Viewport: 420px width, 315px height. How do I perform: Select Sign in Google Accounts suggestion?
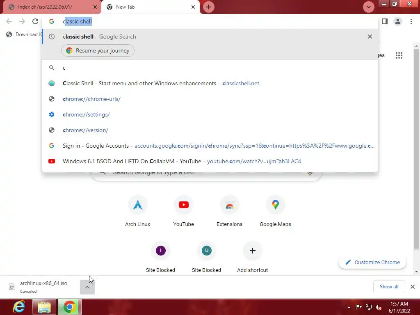coord(210,146)
